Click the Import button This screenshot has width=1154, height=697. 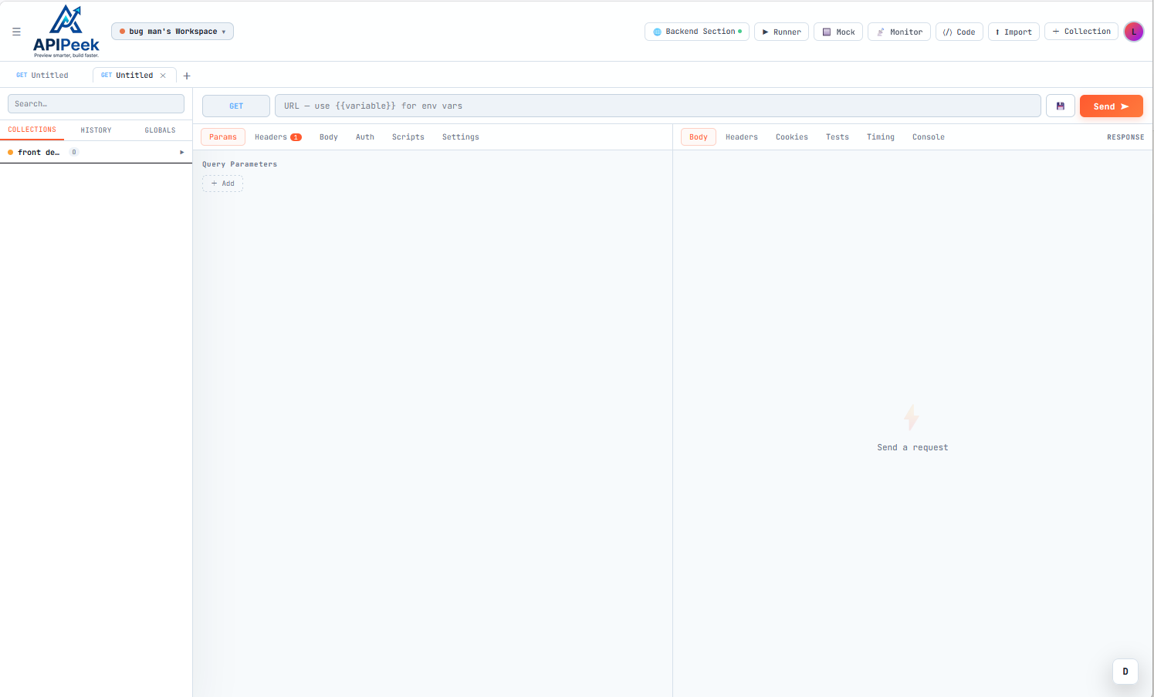pyautogui.click(x=1014, y=32)
